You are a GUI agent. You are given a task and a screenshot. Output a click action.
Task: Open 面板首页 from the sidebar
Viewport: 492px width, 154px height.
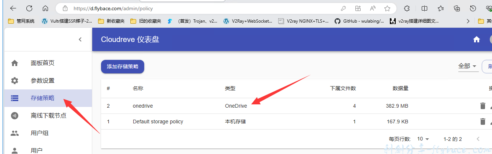click(x=42, y=63)
